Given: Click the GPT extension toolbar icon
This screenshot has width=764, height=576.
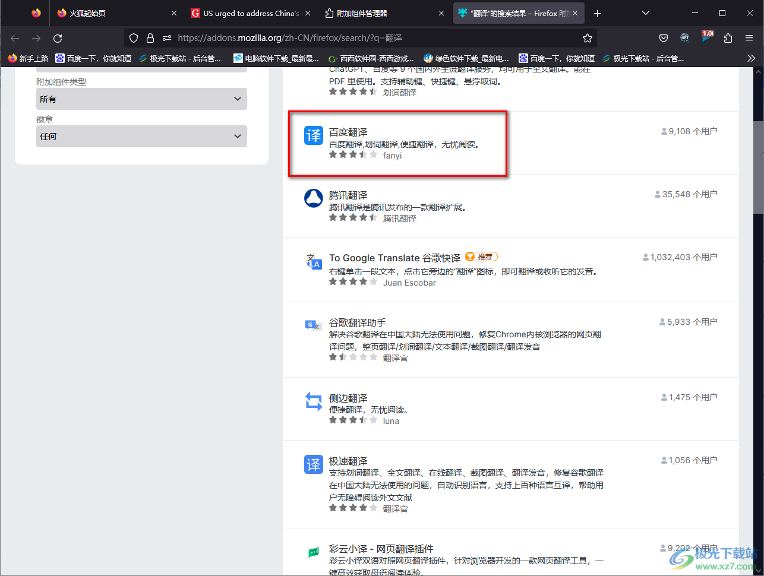Looking at the screenshot, I should (685, 38).
